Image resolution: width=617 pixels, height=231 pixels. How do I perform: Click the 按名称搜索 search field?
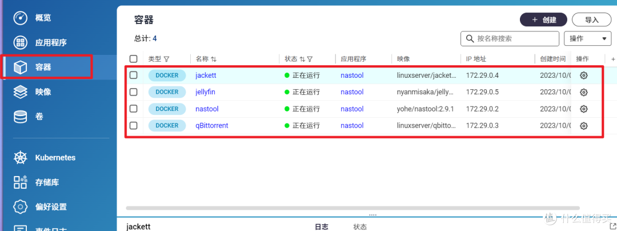coord(510,38)
